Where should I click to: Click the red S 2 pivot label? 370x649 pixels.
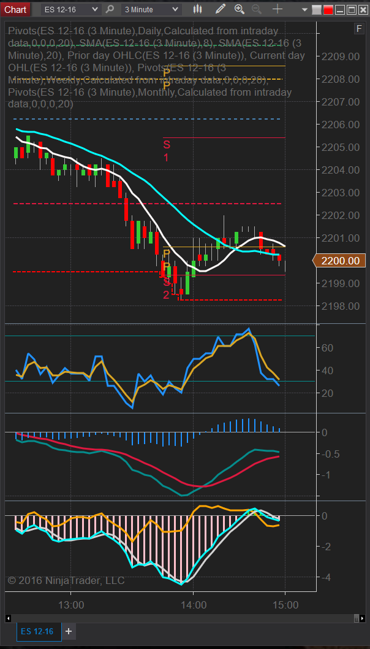coord(166,288)
